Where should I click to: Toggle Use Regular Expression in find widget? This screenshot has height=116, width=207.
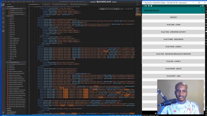click(118, 9)
